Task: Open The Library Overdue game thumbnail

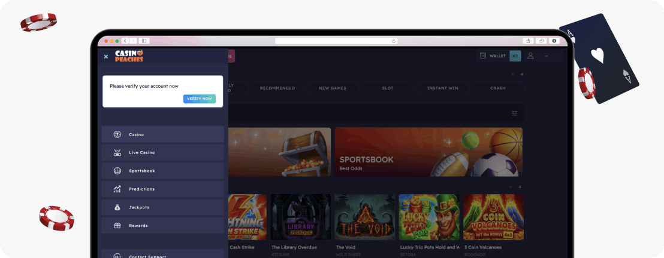Action: click(x=301, y=217)
